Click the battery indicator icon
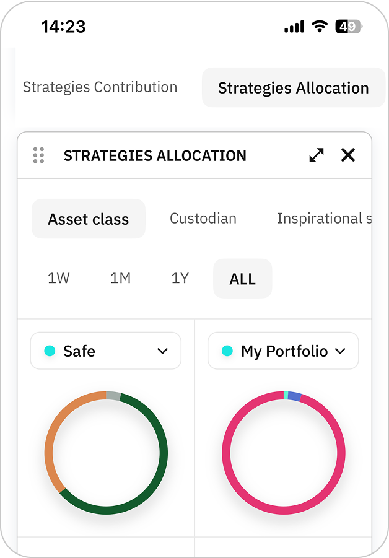This screenshot has height=558, width=389. click(348, 27)
